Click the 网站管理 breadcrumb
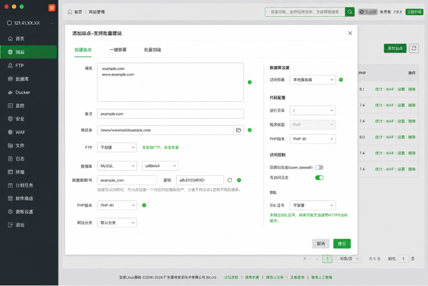 point(97,12)
